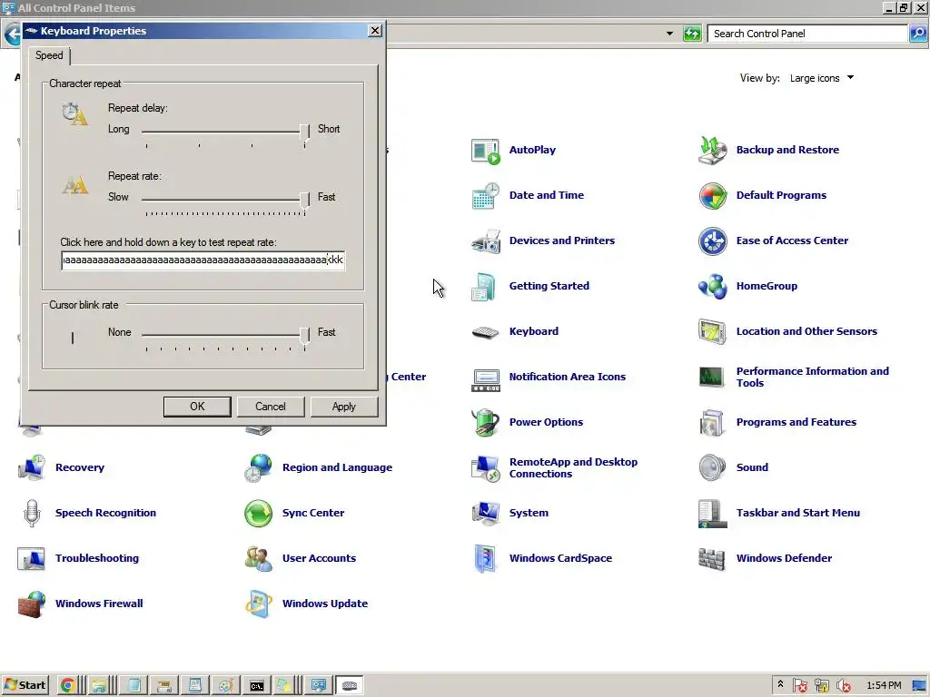Image resolution: width=930 pixels, height=697 pixels.
Task: Open the System computer icon
Action: [x=485, y=514]
